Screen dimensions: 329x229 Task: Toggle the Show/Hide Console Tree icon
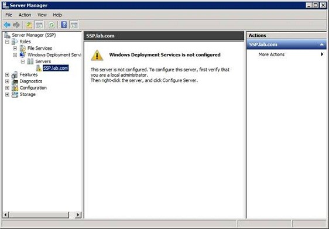click(39, 25)
